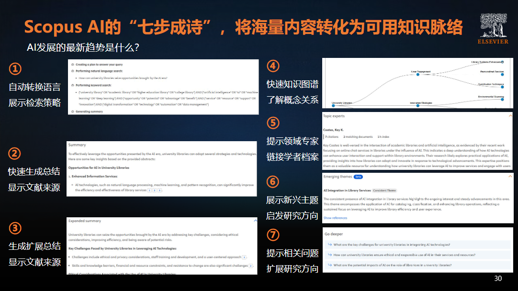The height and width of the screenshot is (291, 518).
Task: Click the University Libraries graph node
Action: tap(334, 105)
